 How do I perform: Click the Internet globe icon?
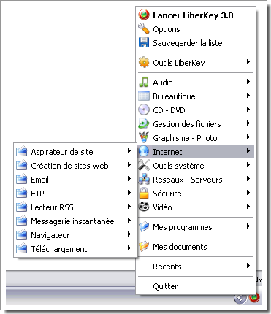coord(144,151)
